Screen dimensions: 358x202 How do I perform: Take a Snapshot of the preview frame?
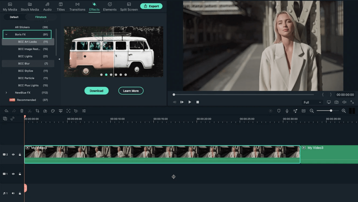(336, 102)
